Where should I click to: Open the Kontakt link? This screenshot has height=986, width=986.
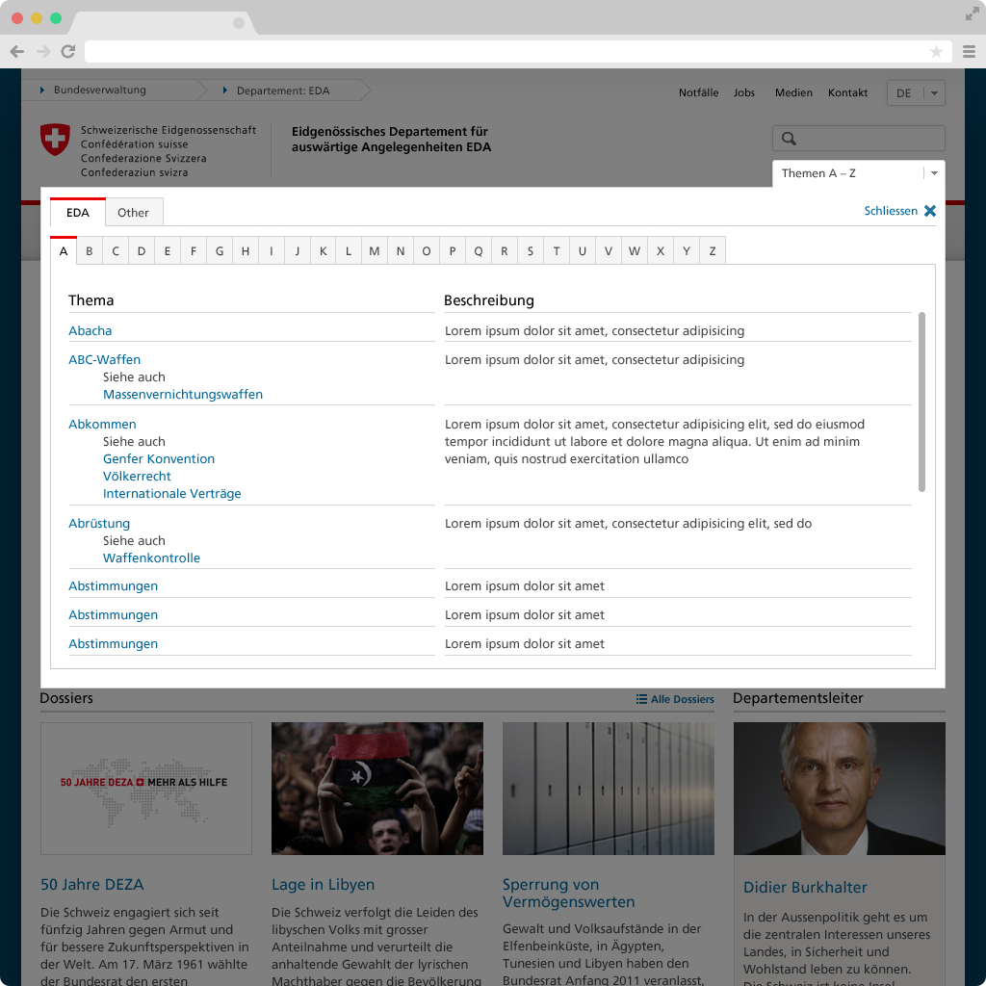click(x=847, y=92)
